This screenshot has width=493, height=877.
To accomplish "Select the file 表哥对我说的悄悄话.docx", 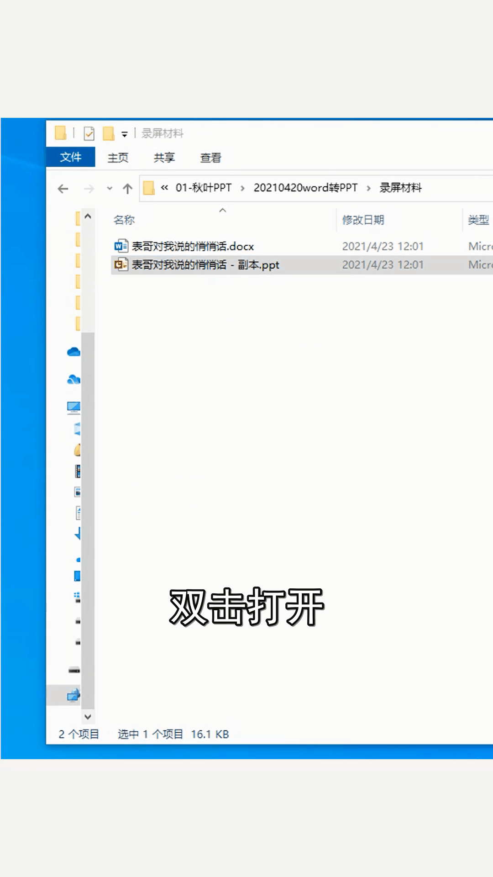I will (193, 247).
